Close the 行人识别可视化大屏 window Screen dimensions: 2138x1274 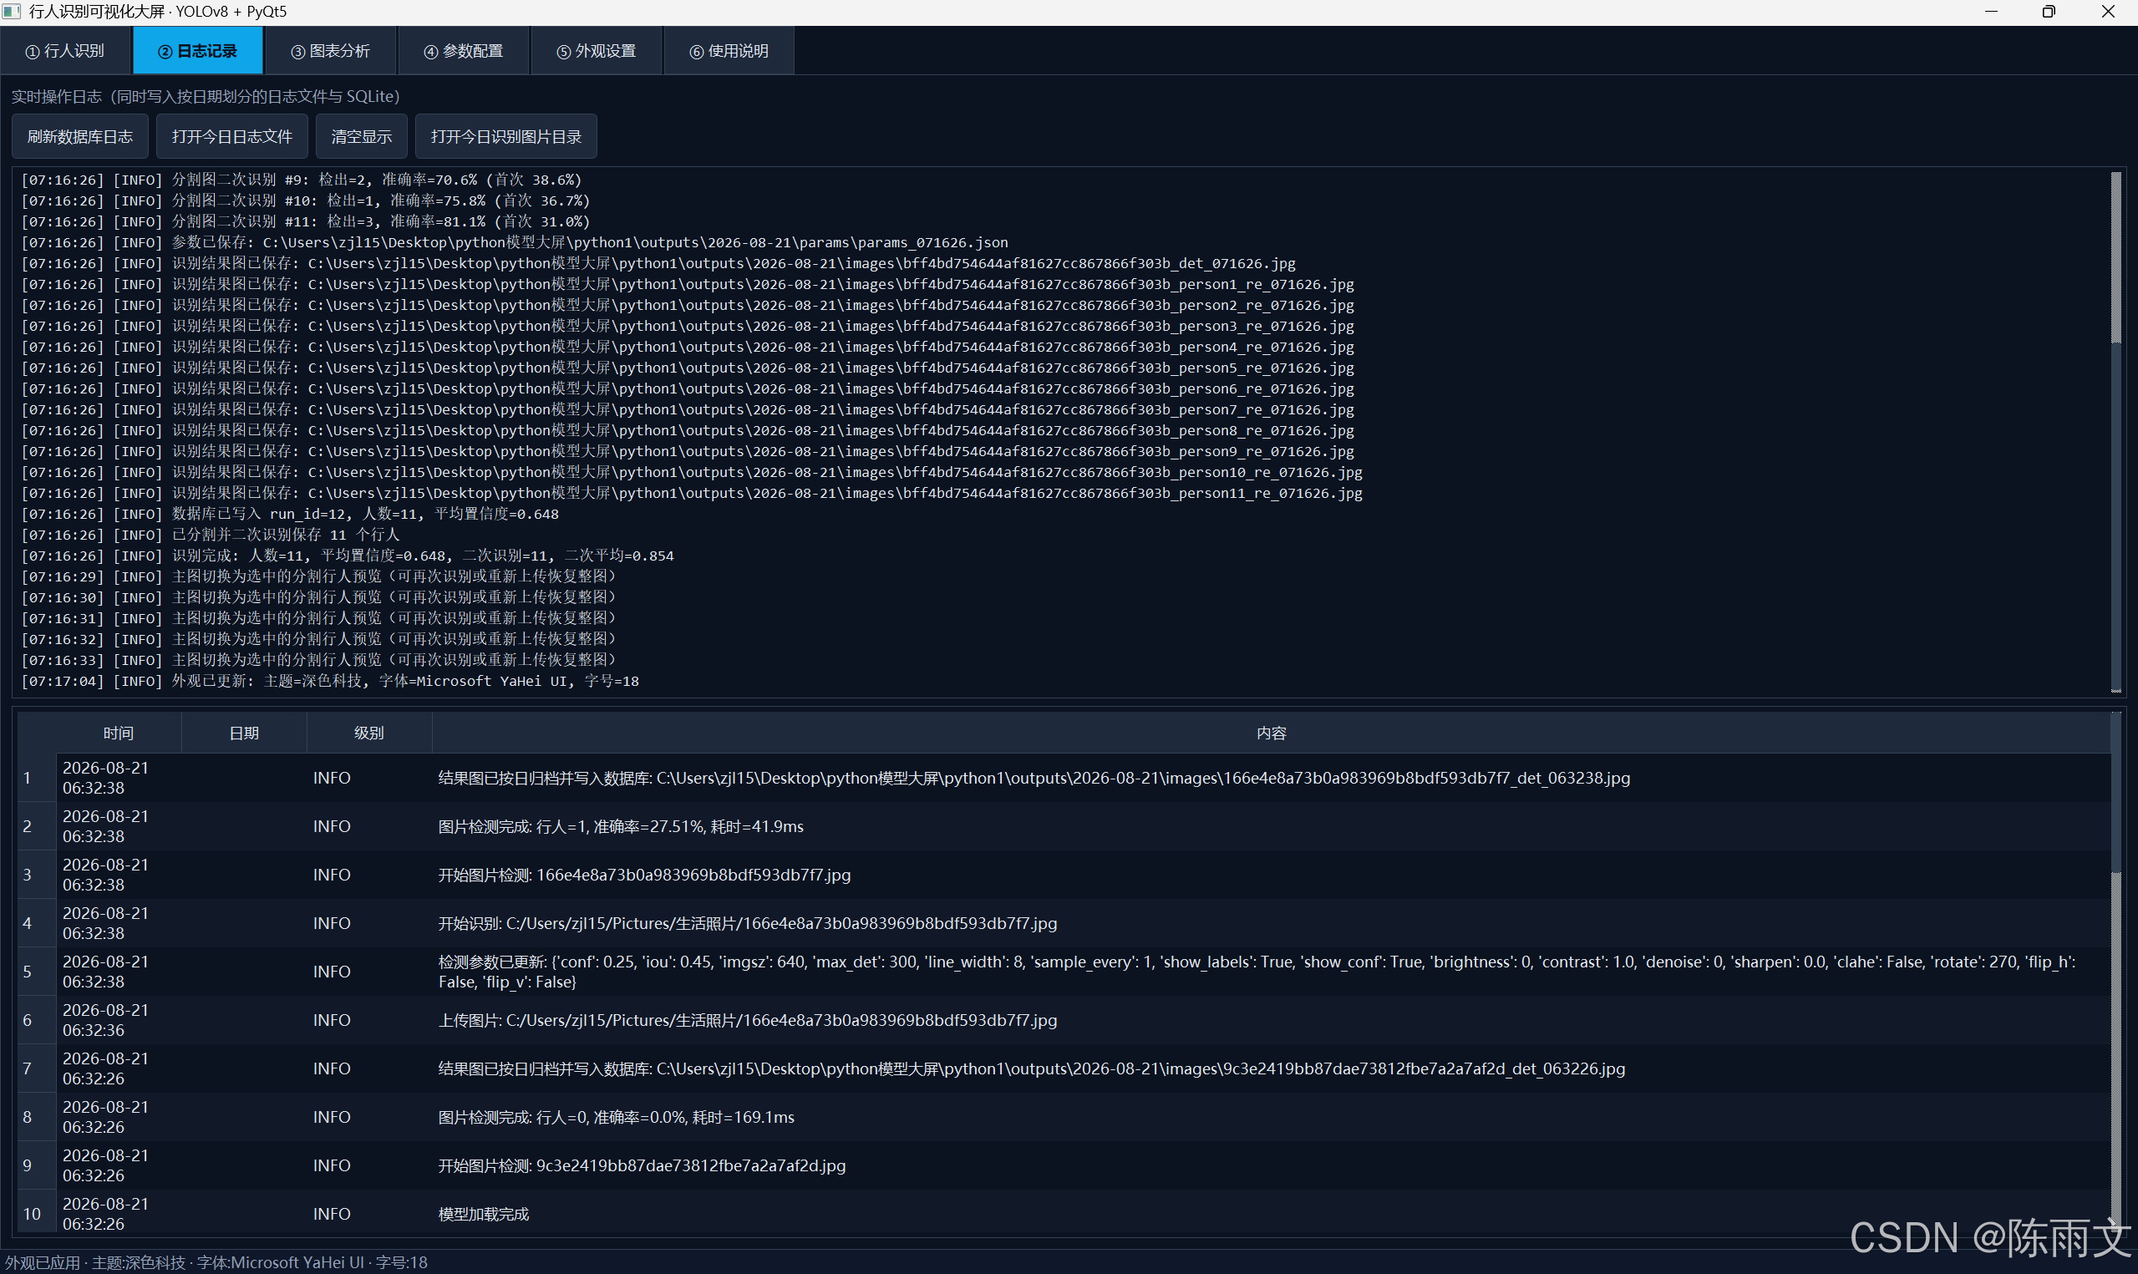(x=2107, y=12)
